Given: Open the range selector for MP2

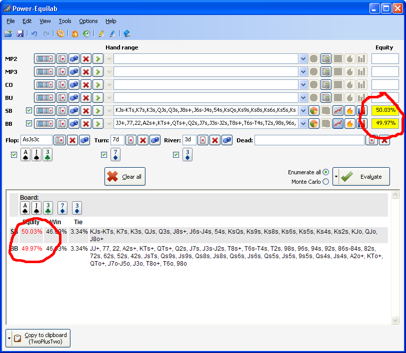Looking at the screenshot, I should (44, 59).
